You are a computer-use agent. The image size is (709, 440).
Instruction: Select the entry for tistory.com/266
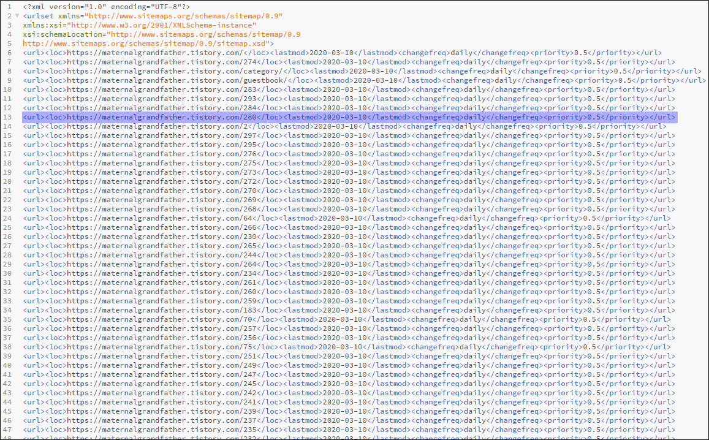pos(349,227)
